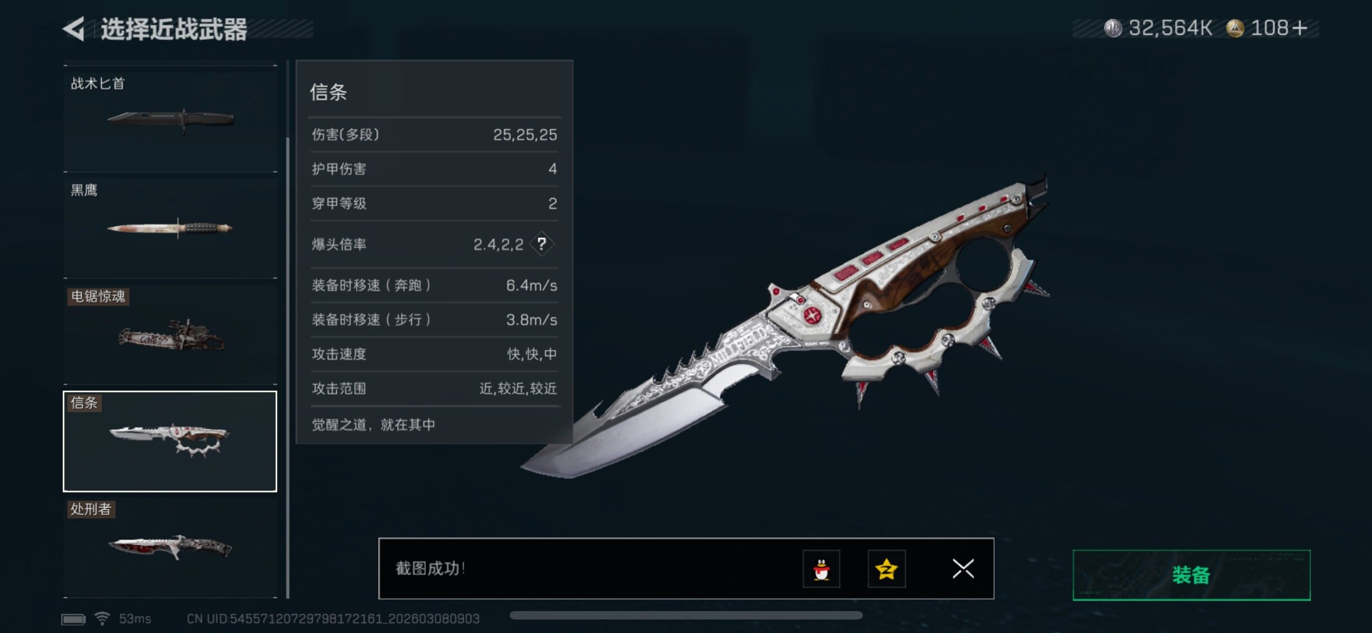Tap the gold triangle currency icon
The image size is (1372, 633).
1235,28
